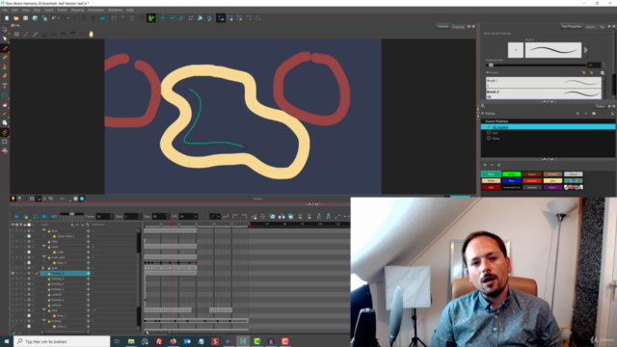Click the grid icon in Camera view toolbar
The width and height of the screenshot is (617, 347).
click(16, 35)
